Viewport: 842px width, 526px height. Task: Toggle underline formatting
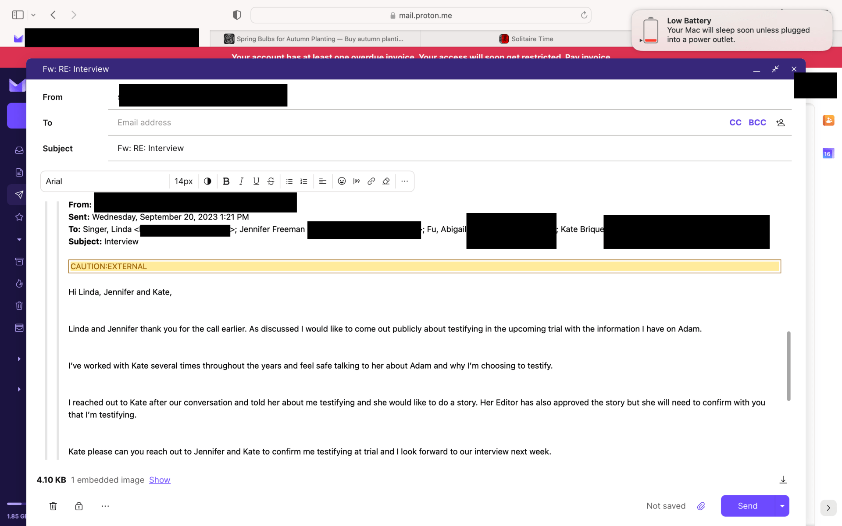click(x=256, y=181)
